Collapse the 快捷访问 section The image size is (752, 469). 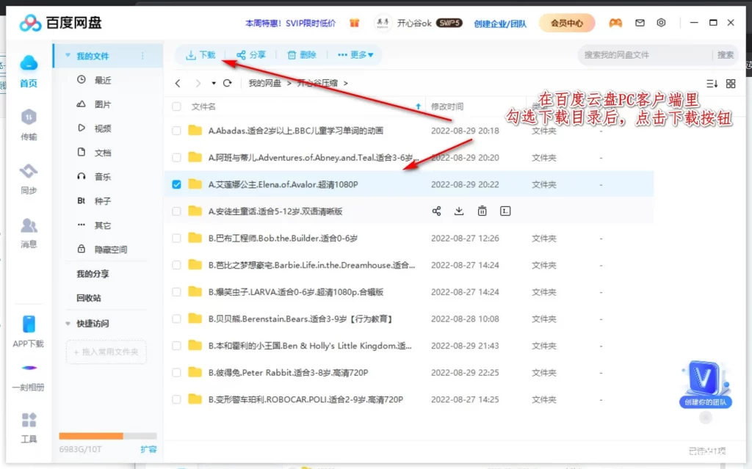tap(68, 324)
